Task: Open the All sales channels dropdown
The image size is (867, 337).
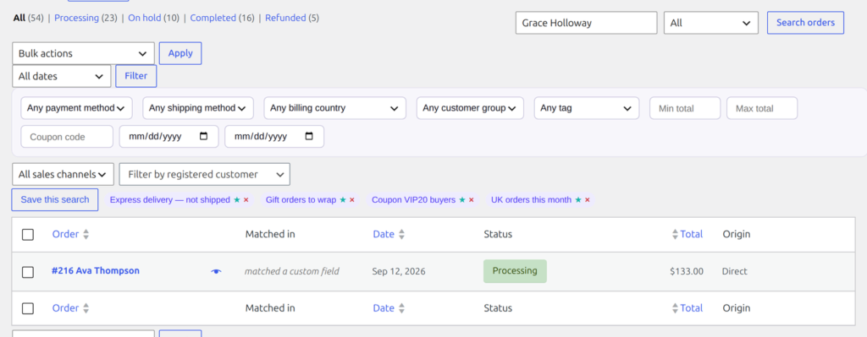Action: coord(63,174)
